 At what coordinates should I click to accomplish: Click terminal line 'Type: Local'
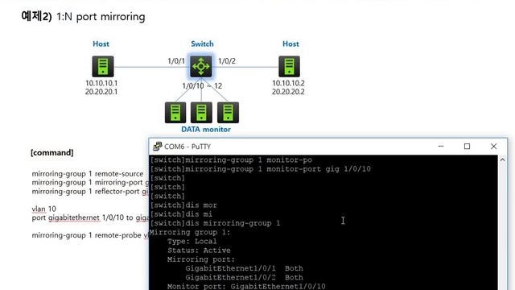click(192, 242)
